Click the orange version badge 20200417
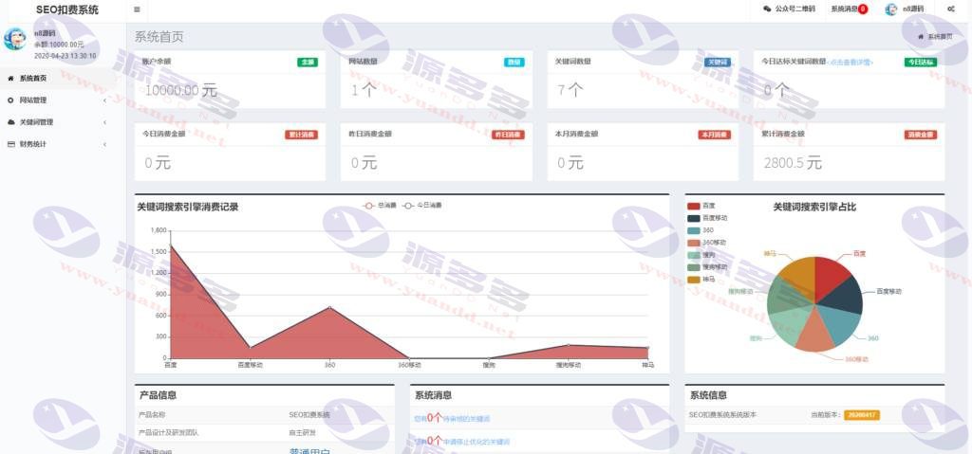This screenshot has height=454, width=972. [862, 415]
